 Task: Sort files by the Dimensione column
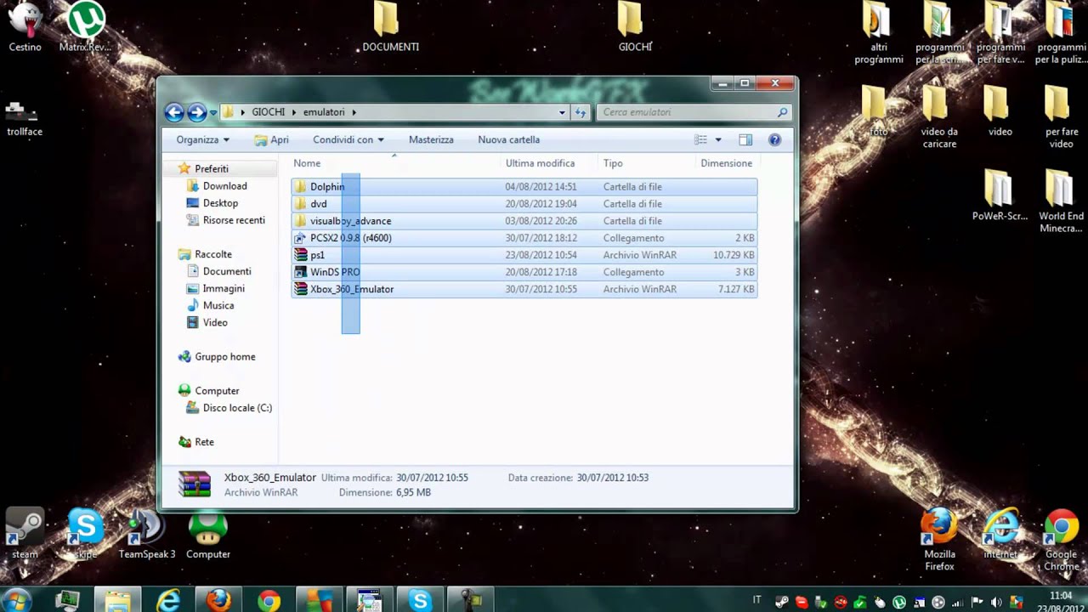[727, 163]
